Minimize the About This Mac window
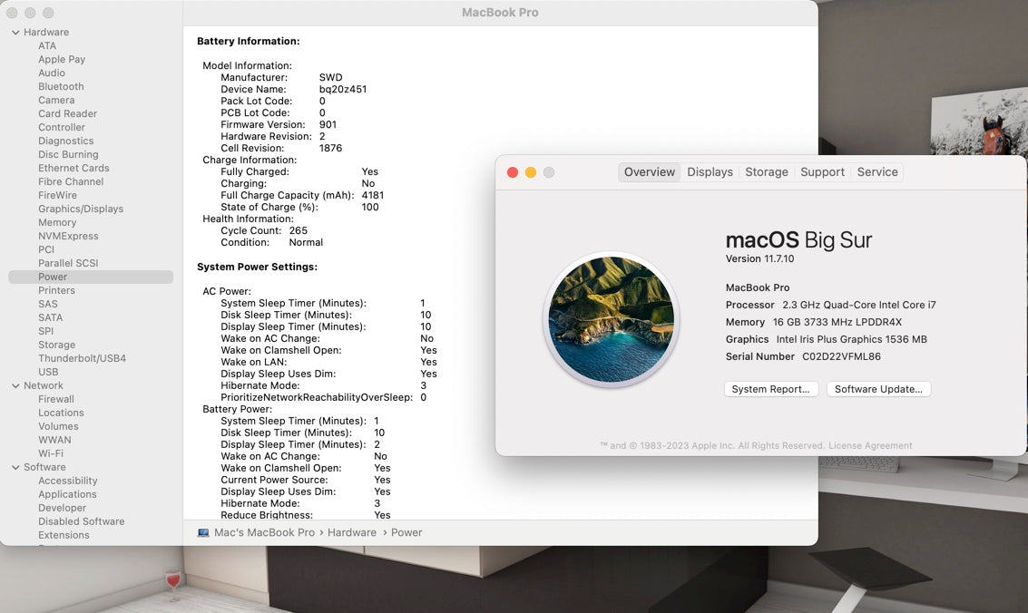The width and height of the screenshot is (1028, 613). click(x=531, y=172)
